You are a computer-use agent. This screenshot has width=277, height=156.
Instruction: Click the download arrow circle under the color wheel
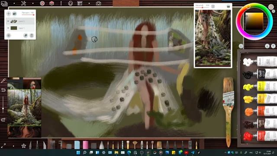[267, 46]
